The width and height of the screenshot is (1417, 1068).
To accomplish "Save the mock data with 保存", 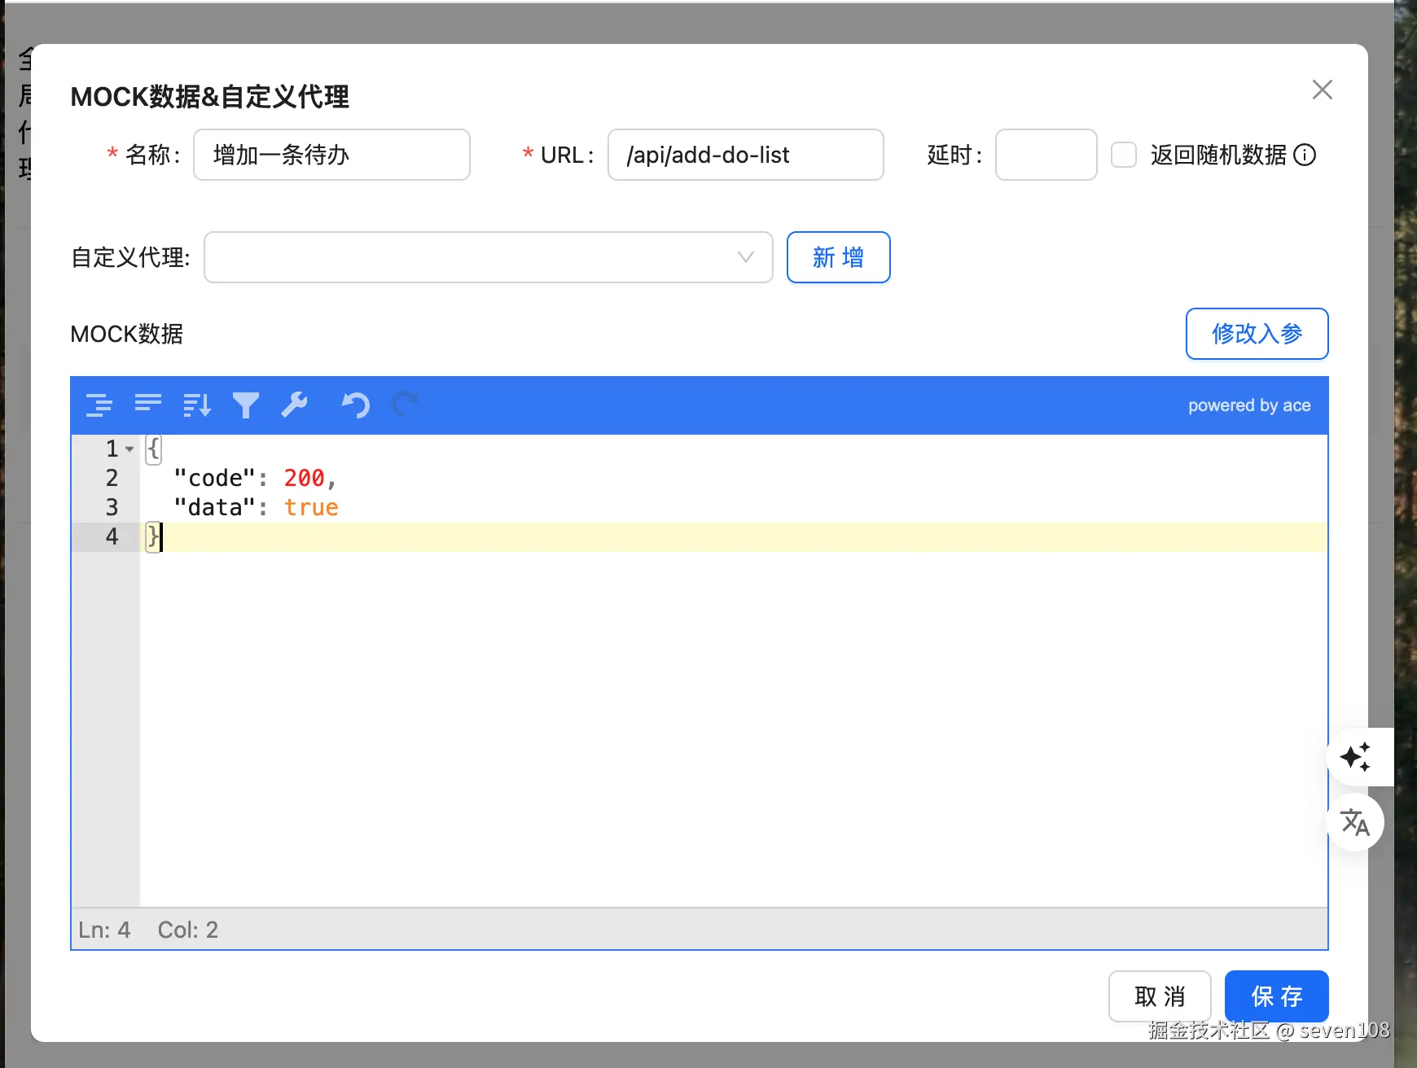I will 1277,996.
